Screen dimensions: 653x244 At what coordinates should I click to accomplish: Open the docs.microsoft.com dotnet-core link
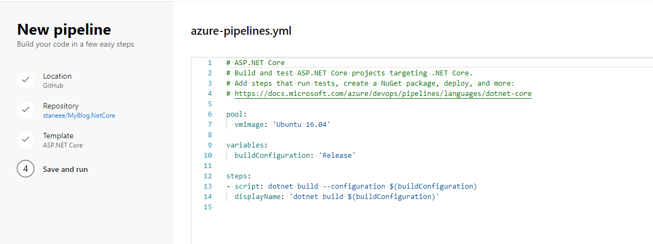383,94
